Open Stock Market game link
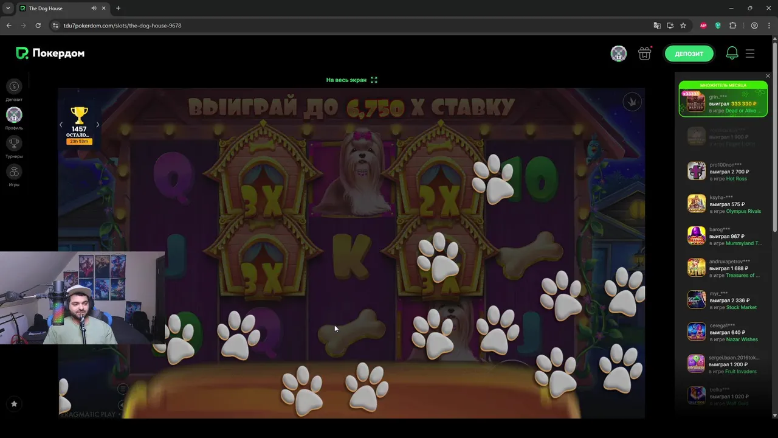 click(742, 308)
